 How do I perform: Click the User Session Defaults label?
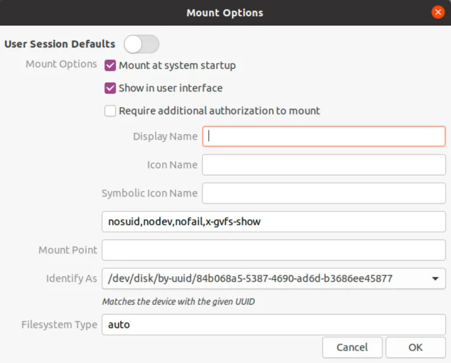point(60,44)
